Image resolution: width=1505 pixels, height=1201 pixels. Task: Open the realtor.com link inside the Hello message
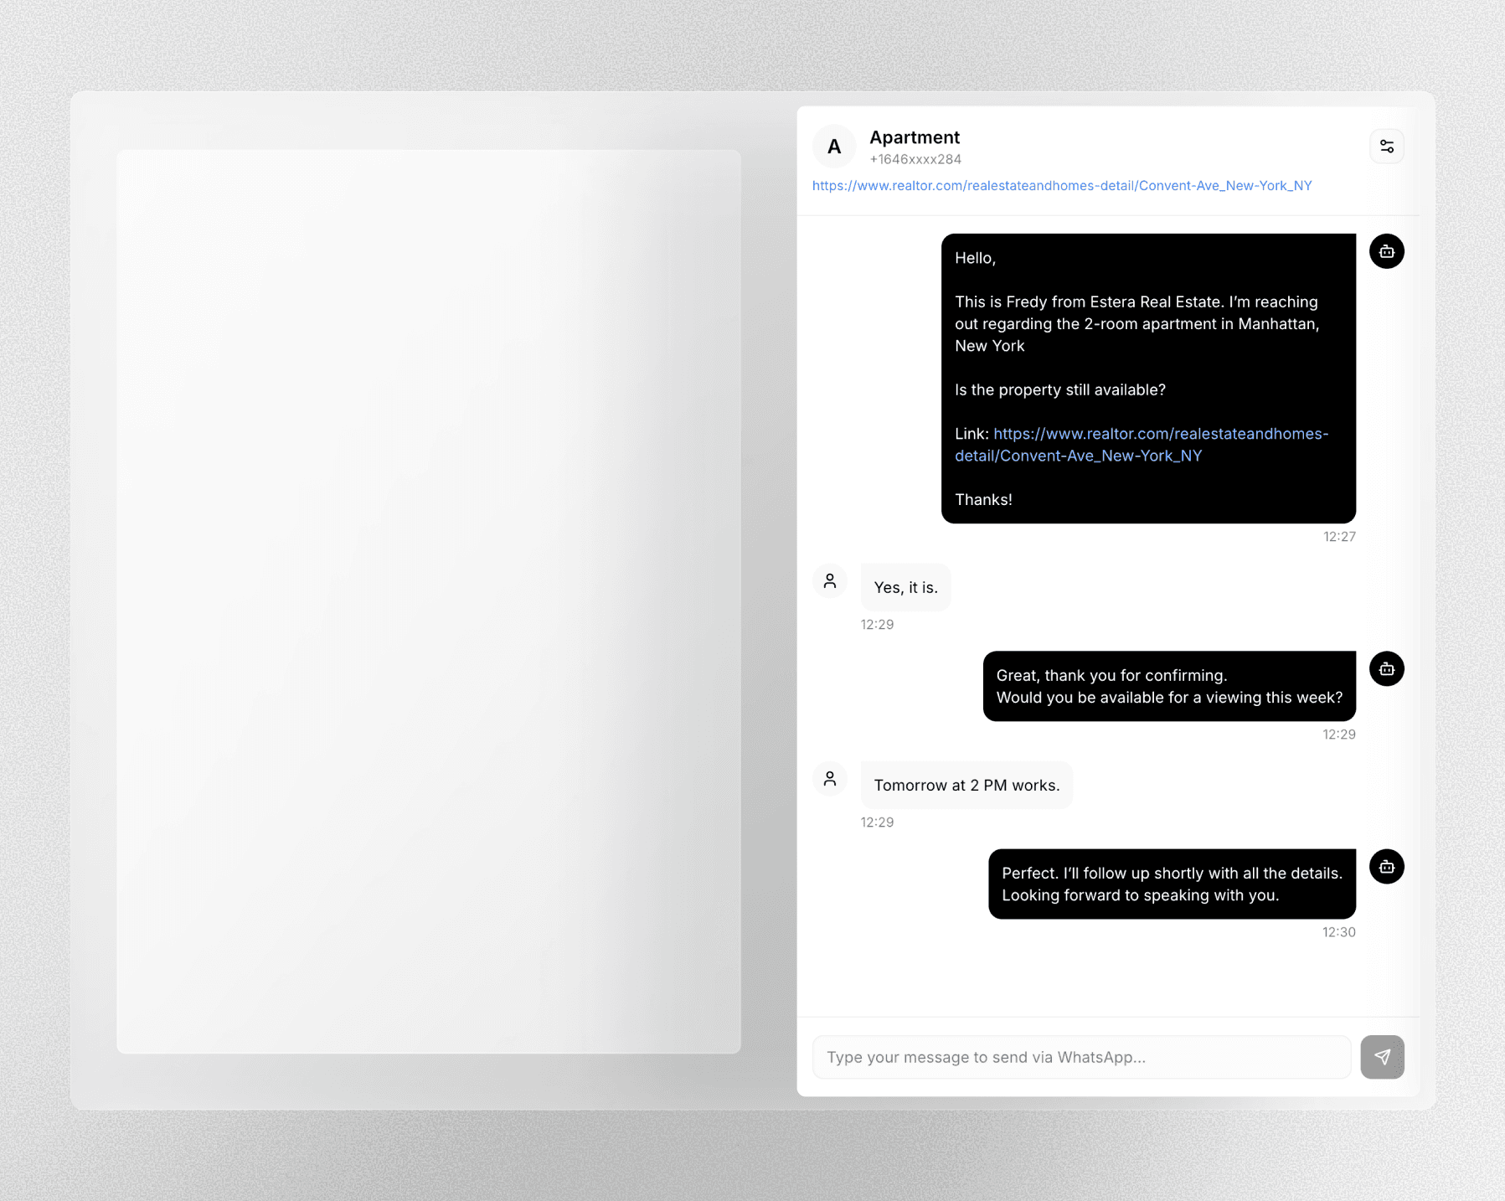(x=1142, y=445)
